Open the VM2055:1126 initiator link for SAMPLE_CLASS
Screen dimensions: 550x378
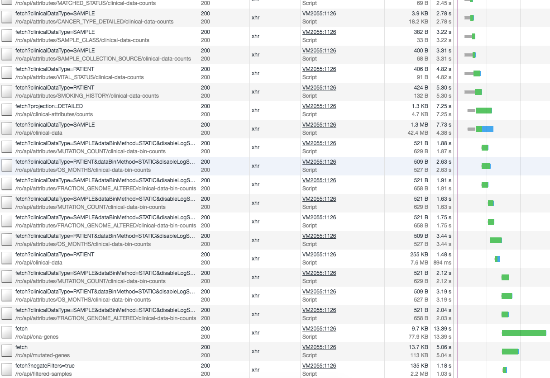[x=319, y=32]
